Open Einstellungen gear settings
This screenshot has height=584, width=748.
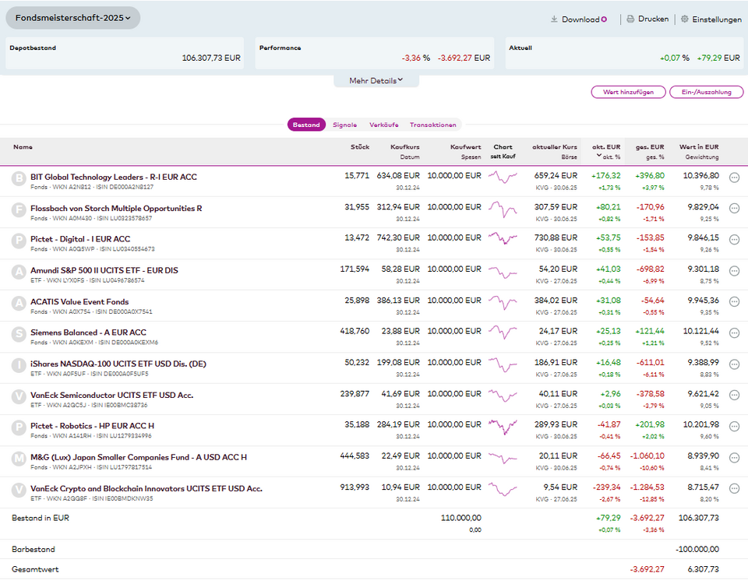click(684, 19)
